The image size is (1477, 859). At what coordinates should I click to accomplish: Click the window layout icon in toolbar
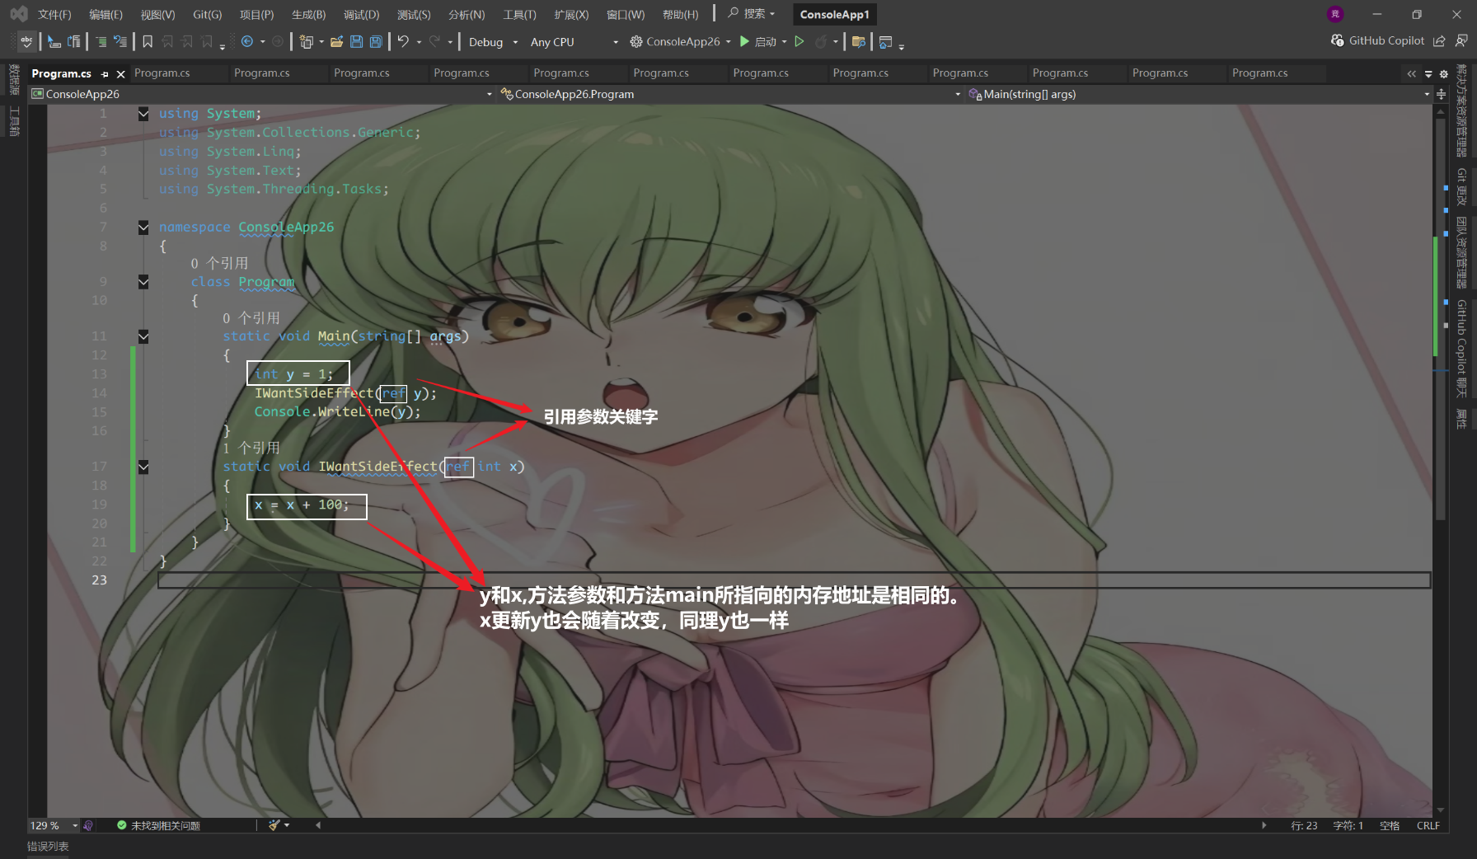coord(886,41)
